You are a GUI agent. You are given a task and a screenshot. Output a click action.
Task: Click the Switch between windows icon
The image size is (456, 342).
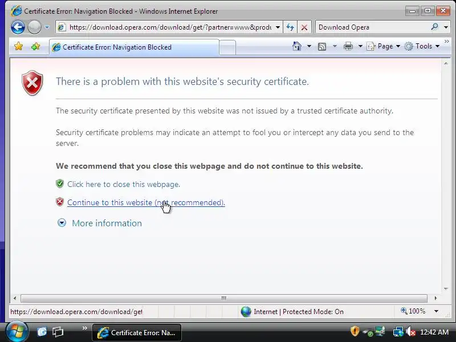[x=58, y=331]
